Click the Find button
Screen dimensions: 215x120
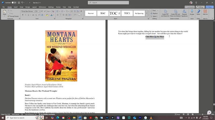tap(153, 10)
